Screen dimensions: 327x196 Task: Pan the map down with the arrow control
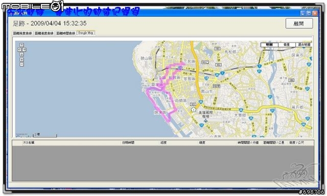21,54
